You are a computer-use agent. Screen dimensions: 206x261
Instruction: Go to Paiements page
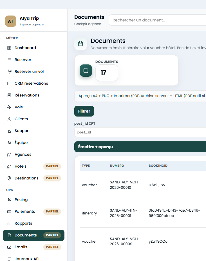[33, 212]
